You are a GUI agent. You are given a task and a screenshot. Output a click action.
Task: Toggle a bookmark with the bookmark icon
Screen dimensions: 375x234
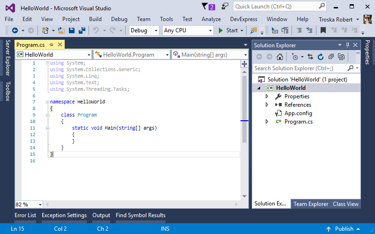pyautogui.click(x=323, y=30)
